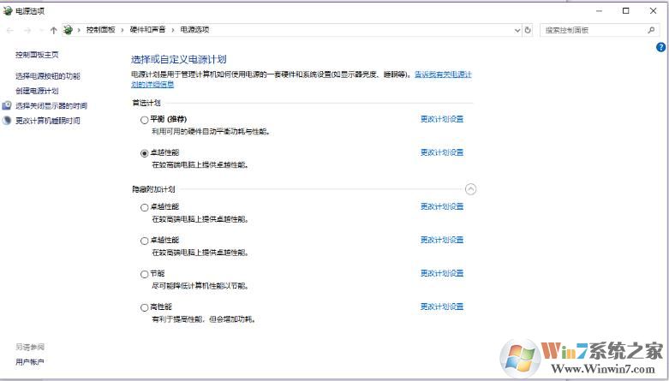Screen dimensions: 669x381
Task: Open 创建电源计划 link
Action: [37, 91]
